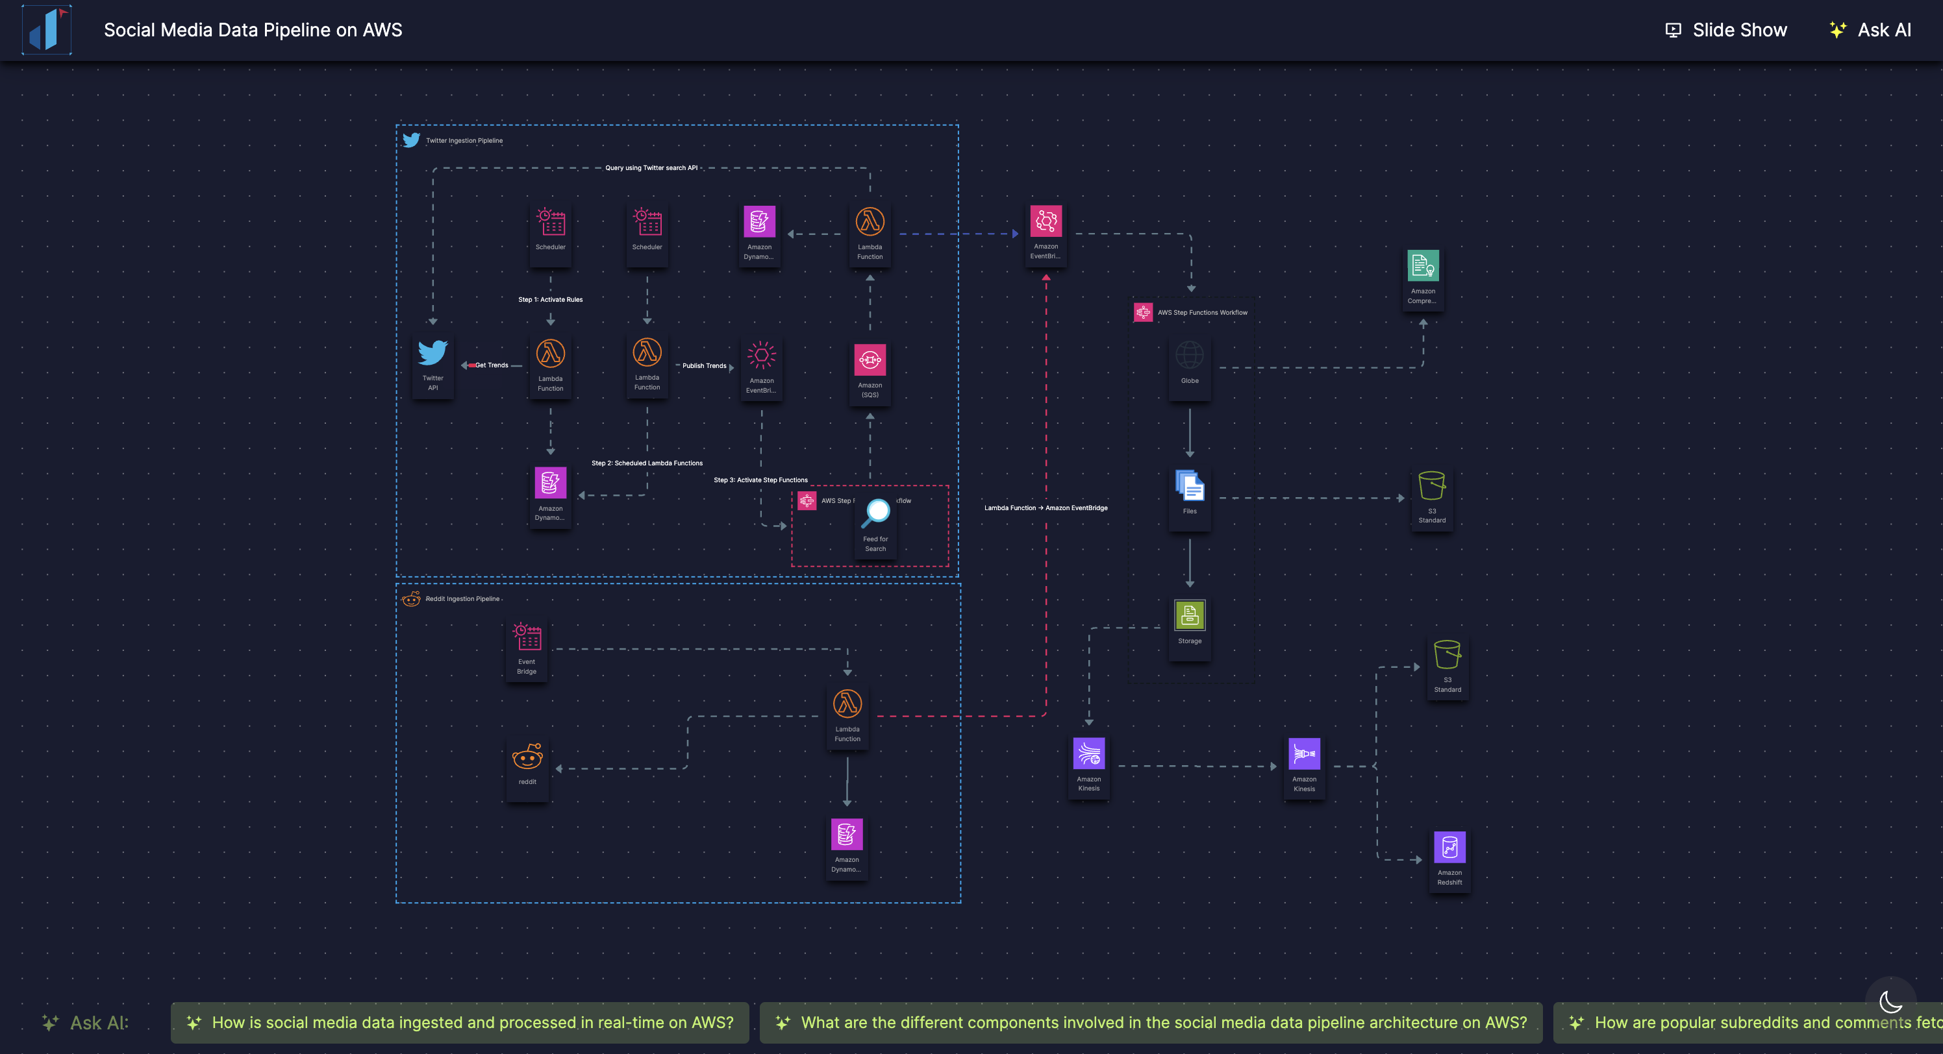The image size is (1943, 1054).
Task: Click the Amazon Redshift-bound Kinesis Firehose icon
Action: tap(1304, 754)
